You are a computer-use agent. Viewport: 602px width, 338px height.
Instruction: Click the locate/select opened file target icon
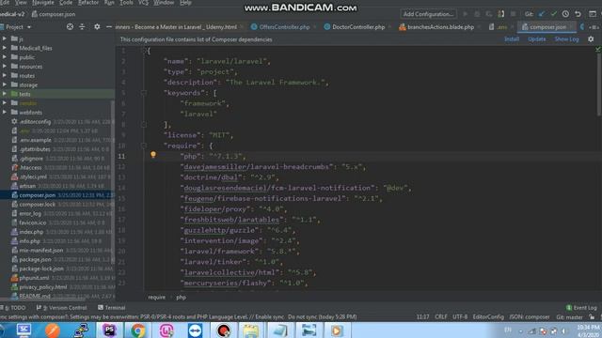pyautogui.click(x=70, y=27)
